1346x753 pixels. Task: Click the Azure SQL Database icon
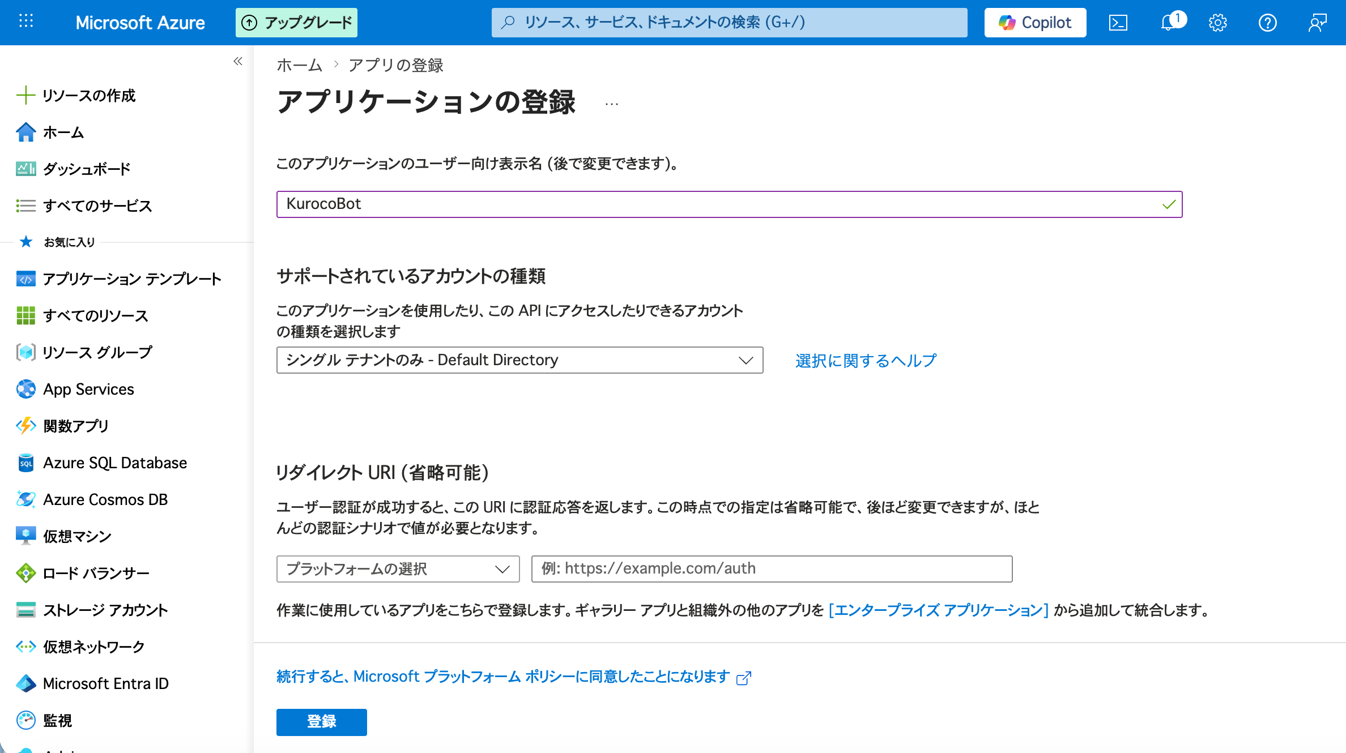point(25,463)
